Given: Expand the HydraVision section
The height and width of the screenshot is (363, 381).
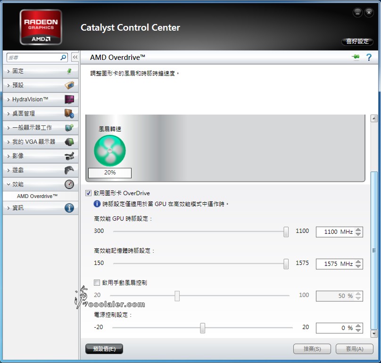Looking at the screenshot, I should (41, 99).
